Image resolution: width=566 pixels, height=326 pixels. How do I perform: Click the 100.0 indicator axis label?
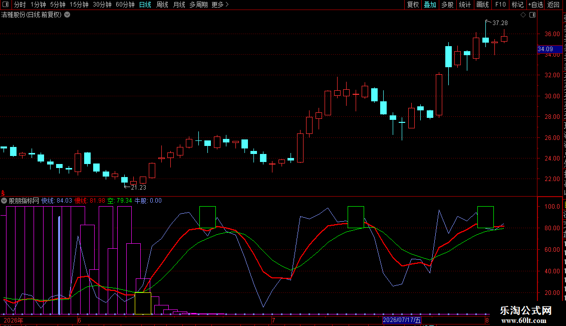(552, 206)
